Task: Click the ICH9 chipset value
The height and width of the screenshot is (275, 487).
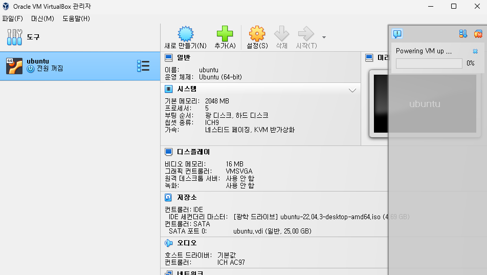Action: 212,122
